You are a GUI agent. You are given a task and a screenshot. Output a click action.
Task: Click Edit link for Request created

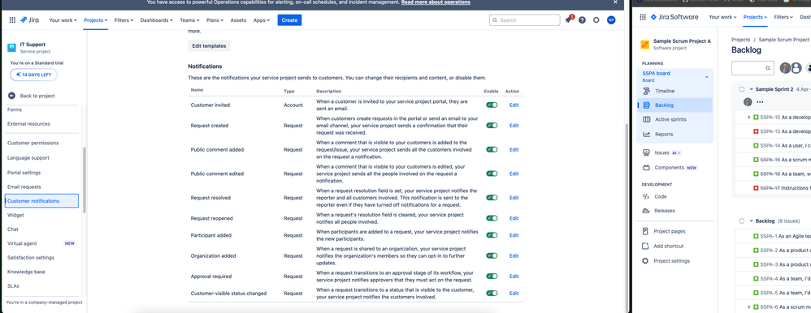(x=514, y=126)
